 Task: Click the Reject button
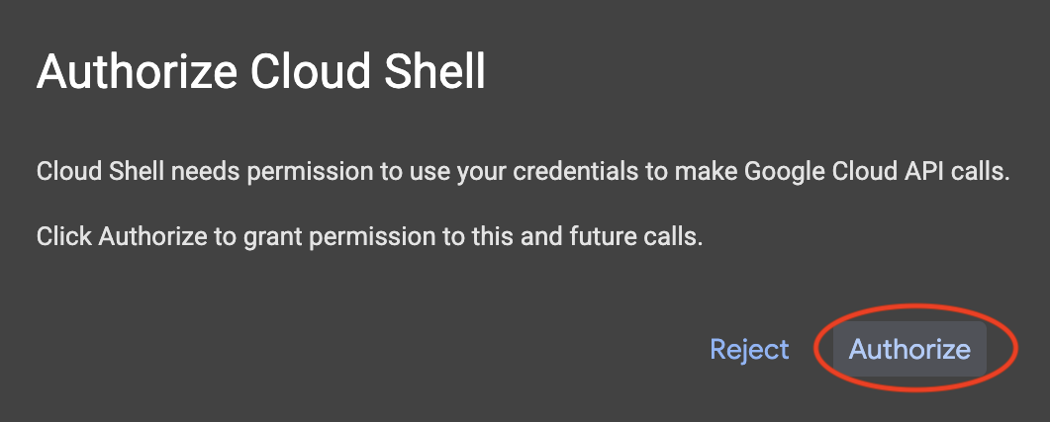(x=749, y=349)
